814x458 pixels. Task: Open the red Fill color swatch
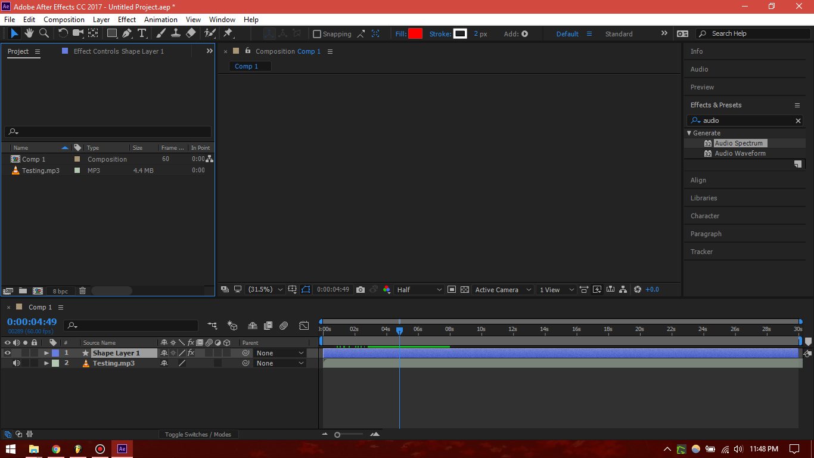[415, 34]
